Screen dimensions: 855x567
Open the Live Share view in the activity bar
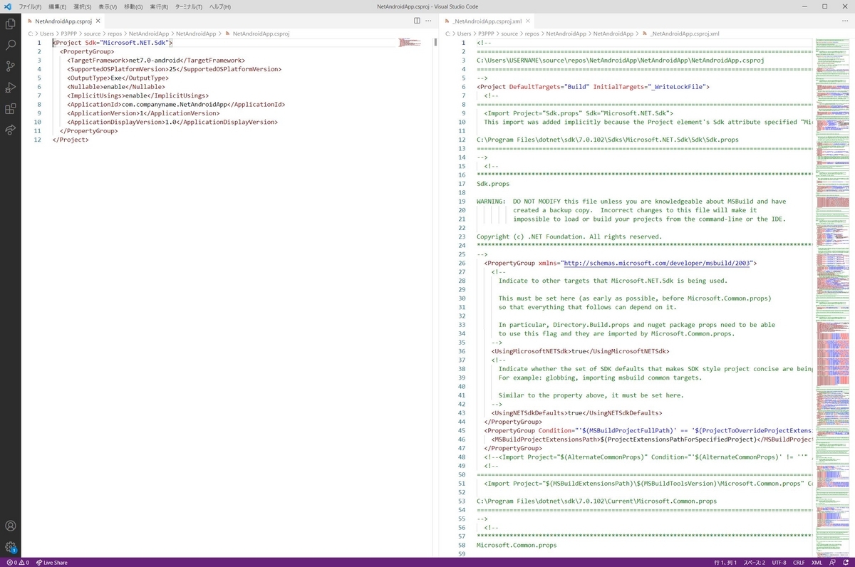pos(11,130)
